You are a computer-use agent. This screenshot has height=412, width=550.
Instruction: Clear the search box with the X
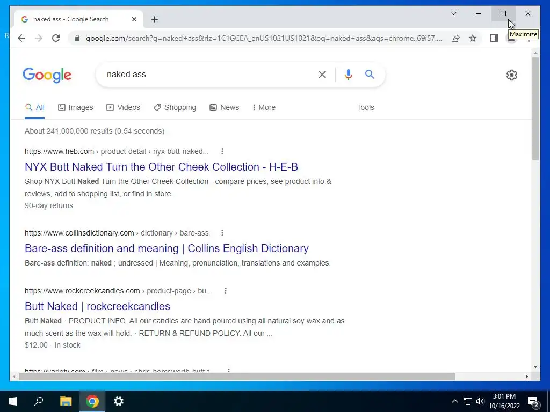[322, 74]
